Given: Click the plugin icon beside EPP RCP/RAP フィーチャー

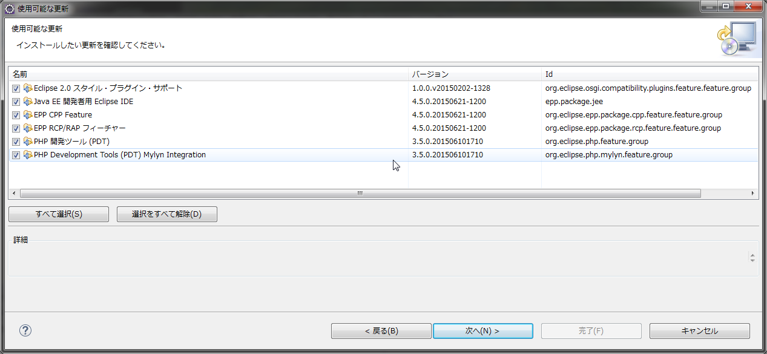Looking at the screenshot, I should (28, 128).
